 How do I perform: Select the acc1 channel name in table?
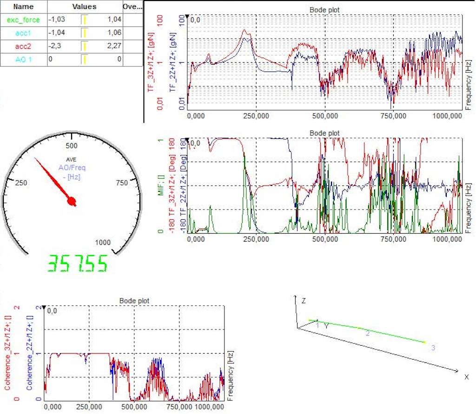click(x=23, y=33)
